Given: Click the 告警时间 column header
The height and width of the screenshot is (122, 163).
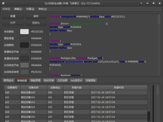Looking at the screenshot, I should pos(118,88).
